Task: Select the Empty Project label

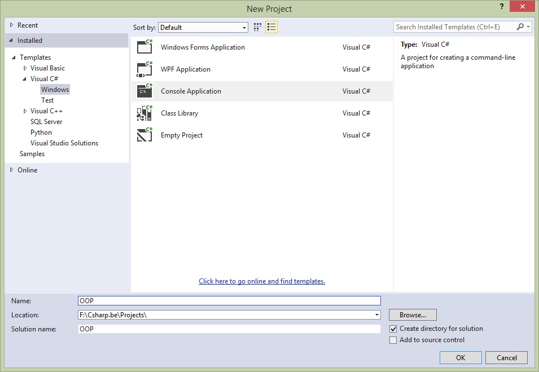Action: (x=182, y=135)
